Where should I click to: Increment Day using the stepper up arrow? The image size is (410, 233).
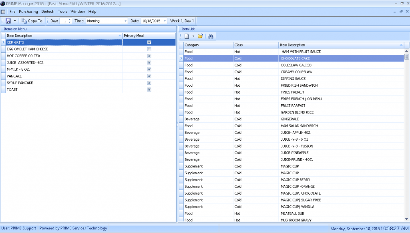point(69,19)
